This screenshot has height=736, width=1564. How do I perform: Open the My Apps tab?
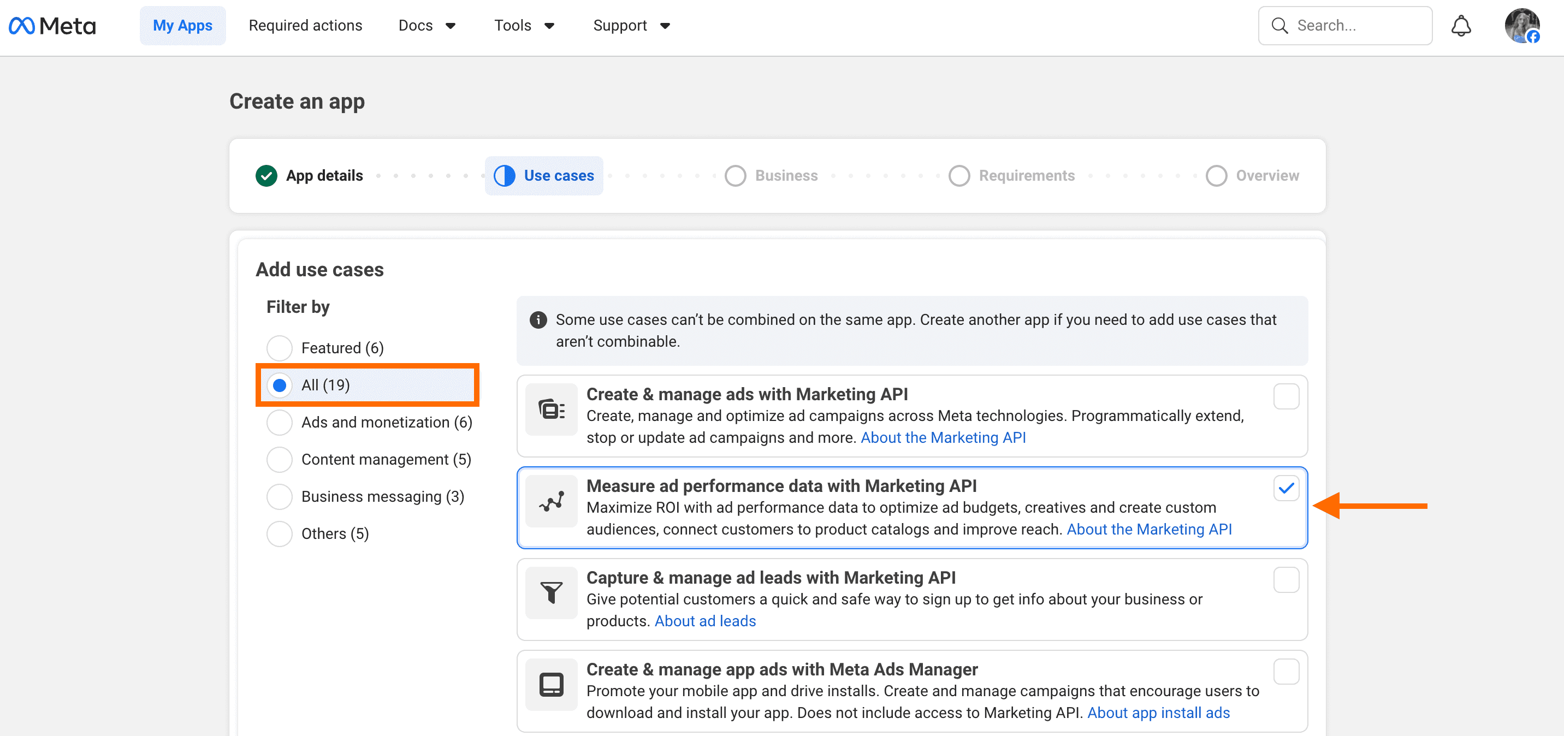click(183, 26)
